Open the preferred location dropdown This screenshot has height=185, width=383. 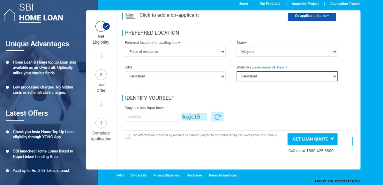[x=175, y=52]
